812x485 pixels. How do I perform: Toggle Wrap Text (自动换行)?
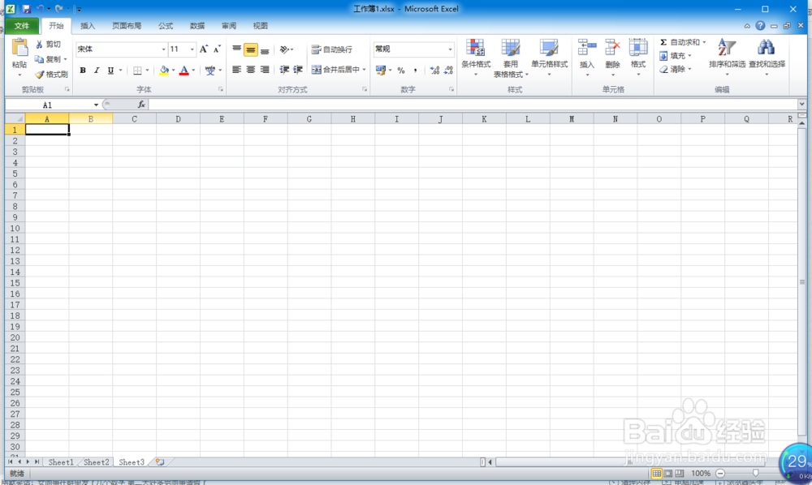pyautogui.click(x=332, y=49)
